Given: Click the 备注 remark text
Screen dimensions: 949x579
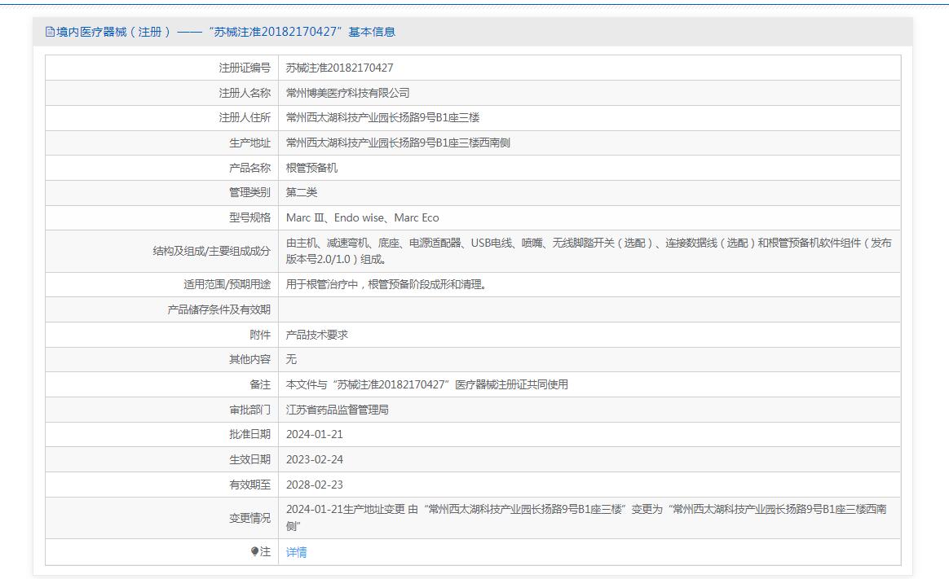Looking at the screenshot, I should (426, 384).
